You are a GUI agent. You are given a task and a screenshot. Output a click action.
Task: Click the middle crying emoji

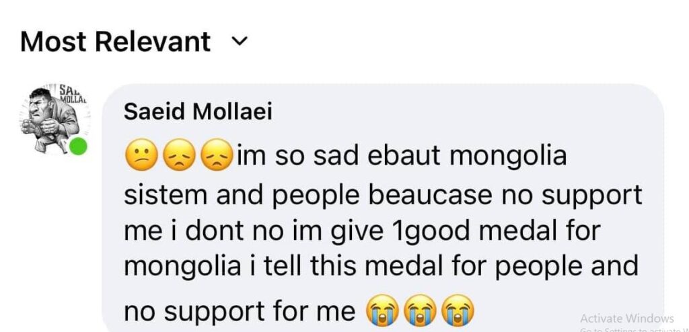coord(419,310)
